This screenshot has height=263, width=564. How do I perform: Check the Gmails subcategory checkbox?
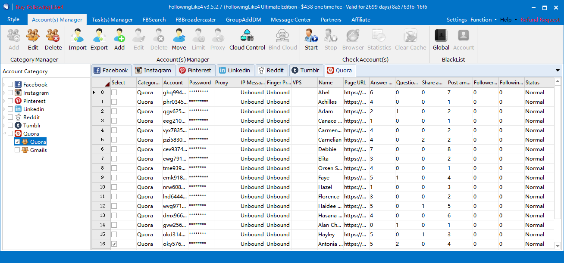[x=17, y=150]
